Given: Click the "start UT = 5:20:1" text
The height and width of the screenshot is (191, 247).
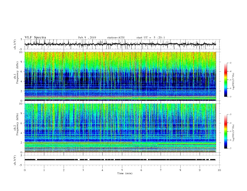Looking at the screenshot, I should 151,37.
